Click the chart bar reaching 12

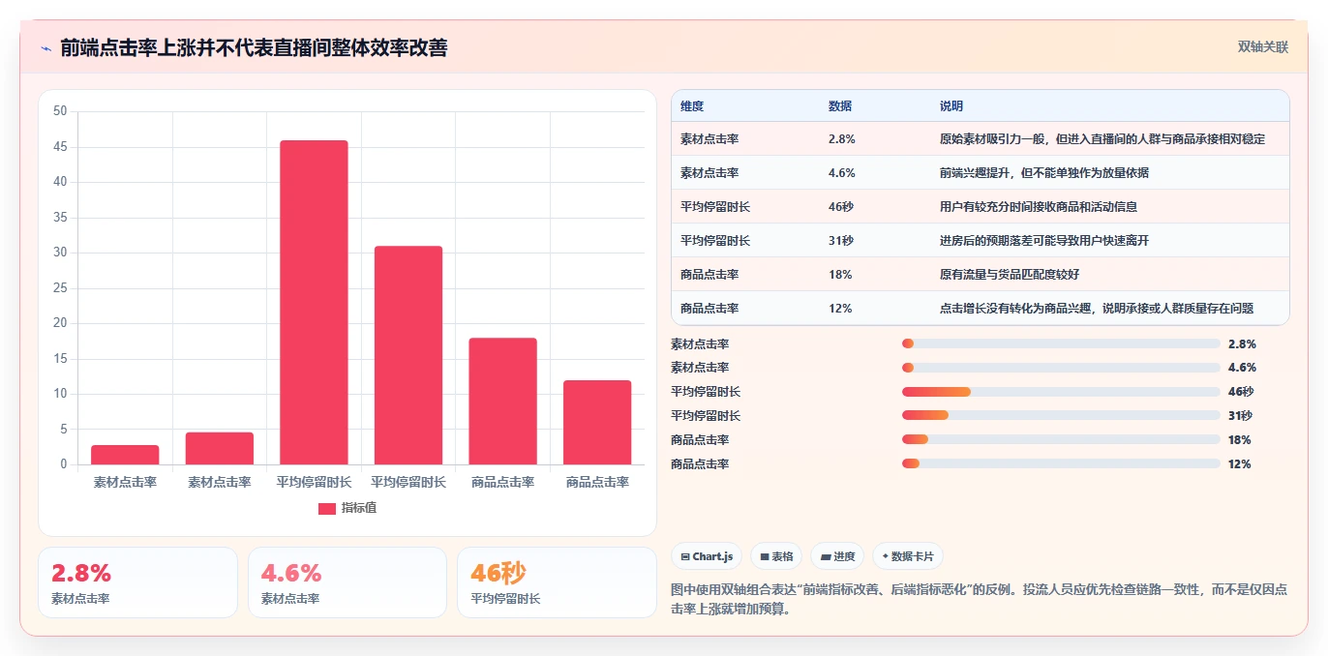[597, 423]
